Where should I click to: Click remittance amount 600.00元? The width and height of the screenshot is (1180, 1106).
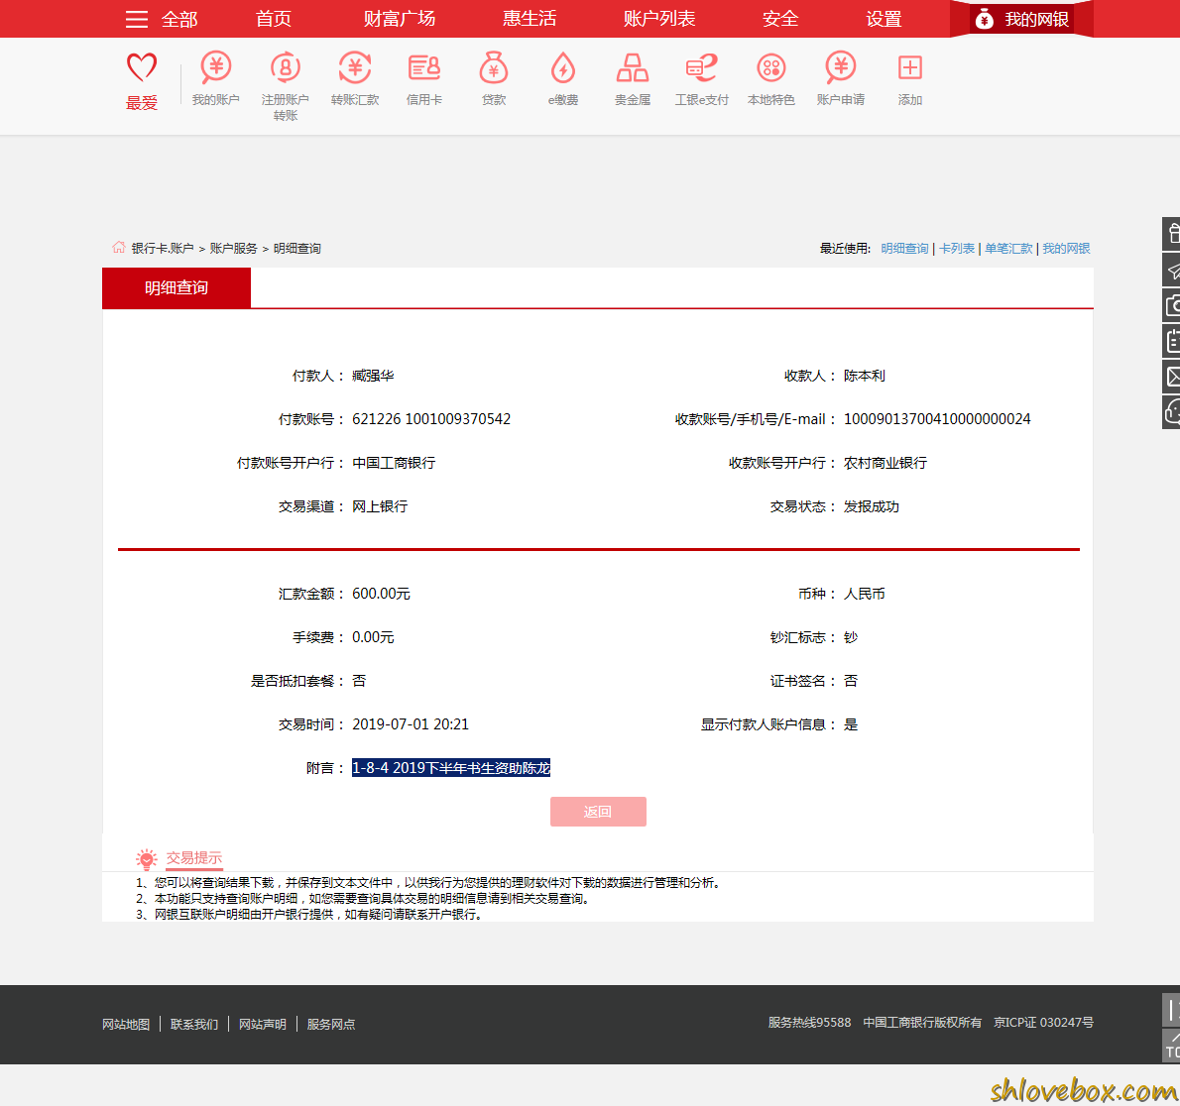[x=381, y=594]
